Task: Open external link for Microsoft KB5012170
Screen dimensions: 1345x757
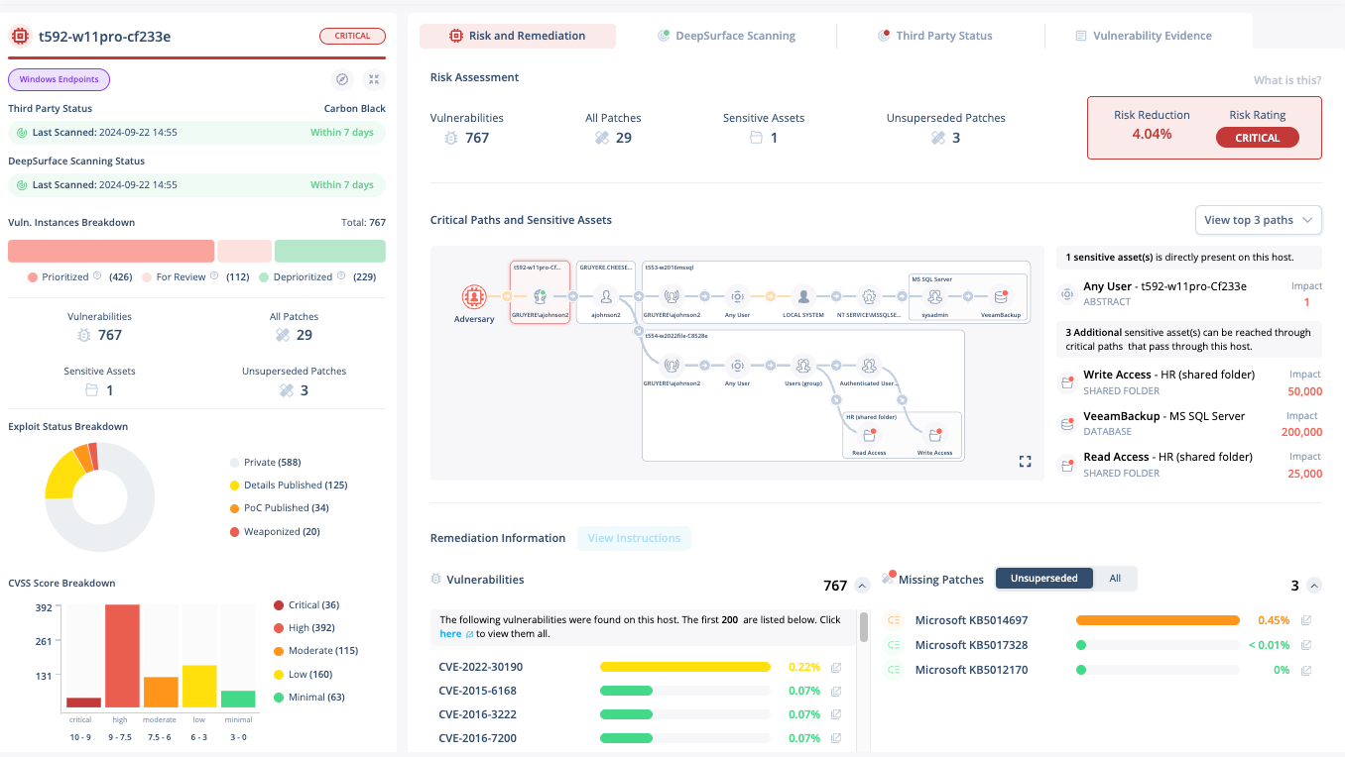Action: click(x=1306, y=671)
